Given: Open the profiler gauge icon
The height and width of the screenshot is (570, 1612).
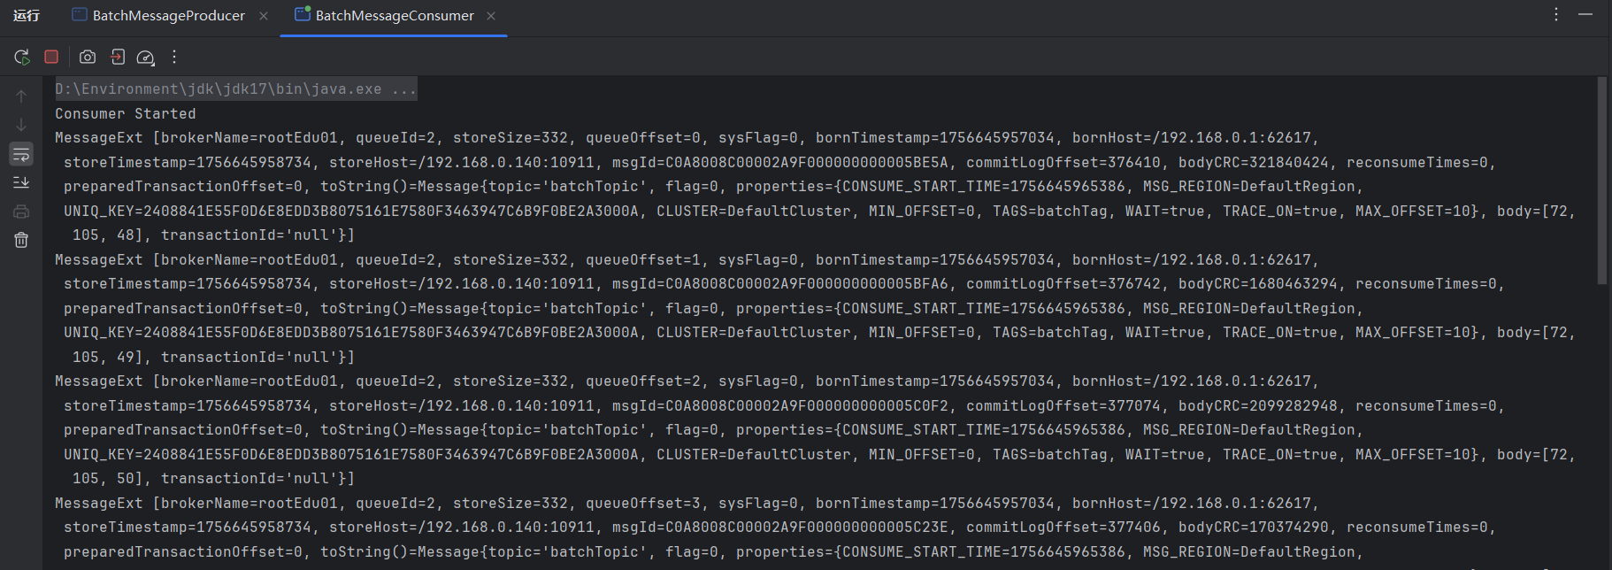Looking at the screenshot, I should coord(145,58).
